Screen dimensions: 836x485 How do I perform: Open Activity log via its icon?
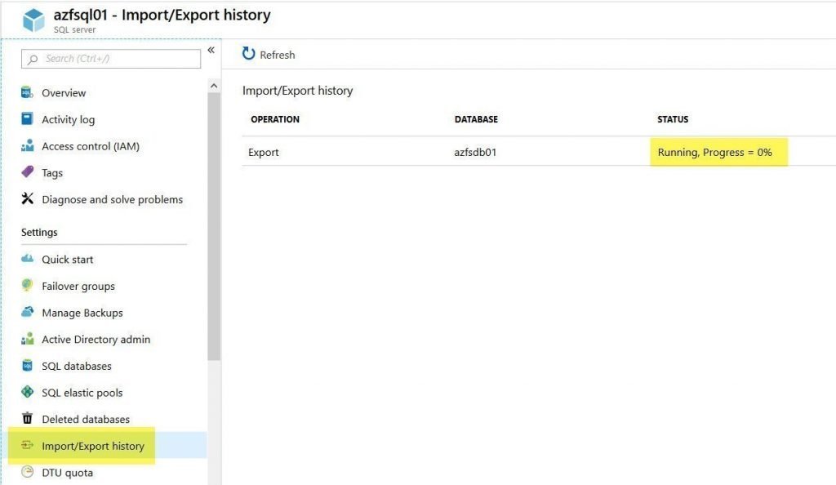coord(27,118)
